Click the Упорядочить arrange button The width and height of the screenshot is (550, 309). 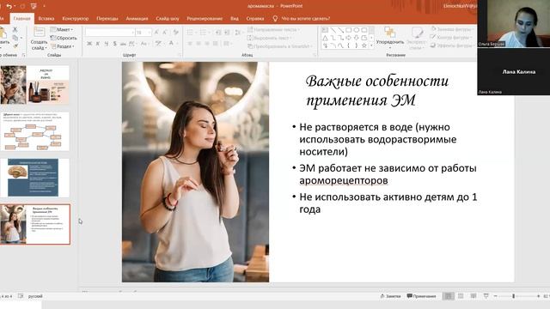click(389, 37)
